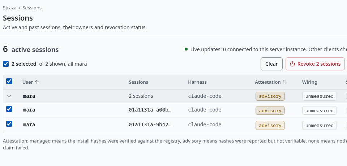Click the Live updates status text
Screen dimensions: 347x166
point(269,49)
